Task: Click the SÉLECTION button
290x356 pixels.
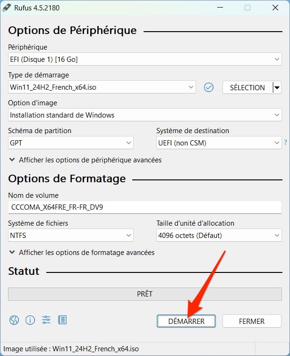Action: pyautogui.click(x=247, y=87)
